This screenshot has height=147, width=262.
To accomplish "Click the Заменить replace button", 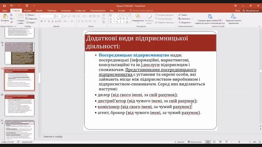I will coord(185,19).
